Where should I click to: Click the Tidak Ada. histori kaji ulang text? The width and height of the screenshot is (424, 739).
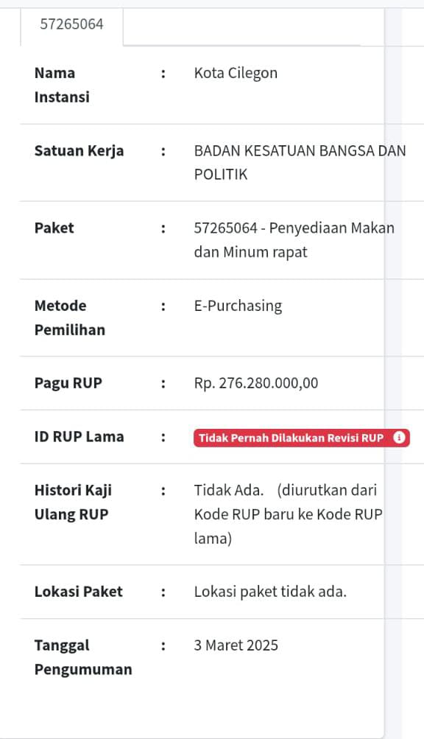pos(228,491)
